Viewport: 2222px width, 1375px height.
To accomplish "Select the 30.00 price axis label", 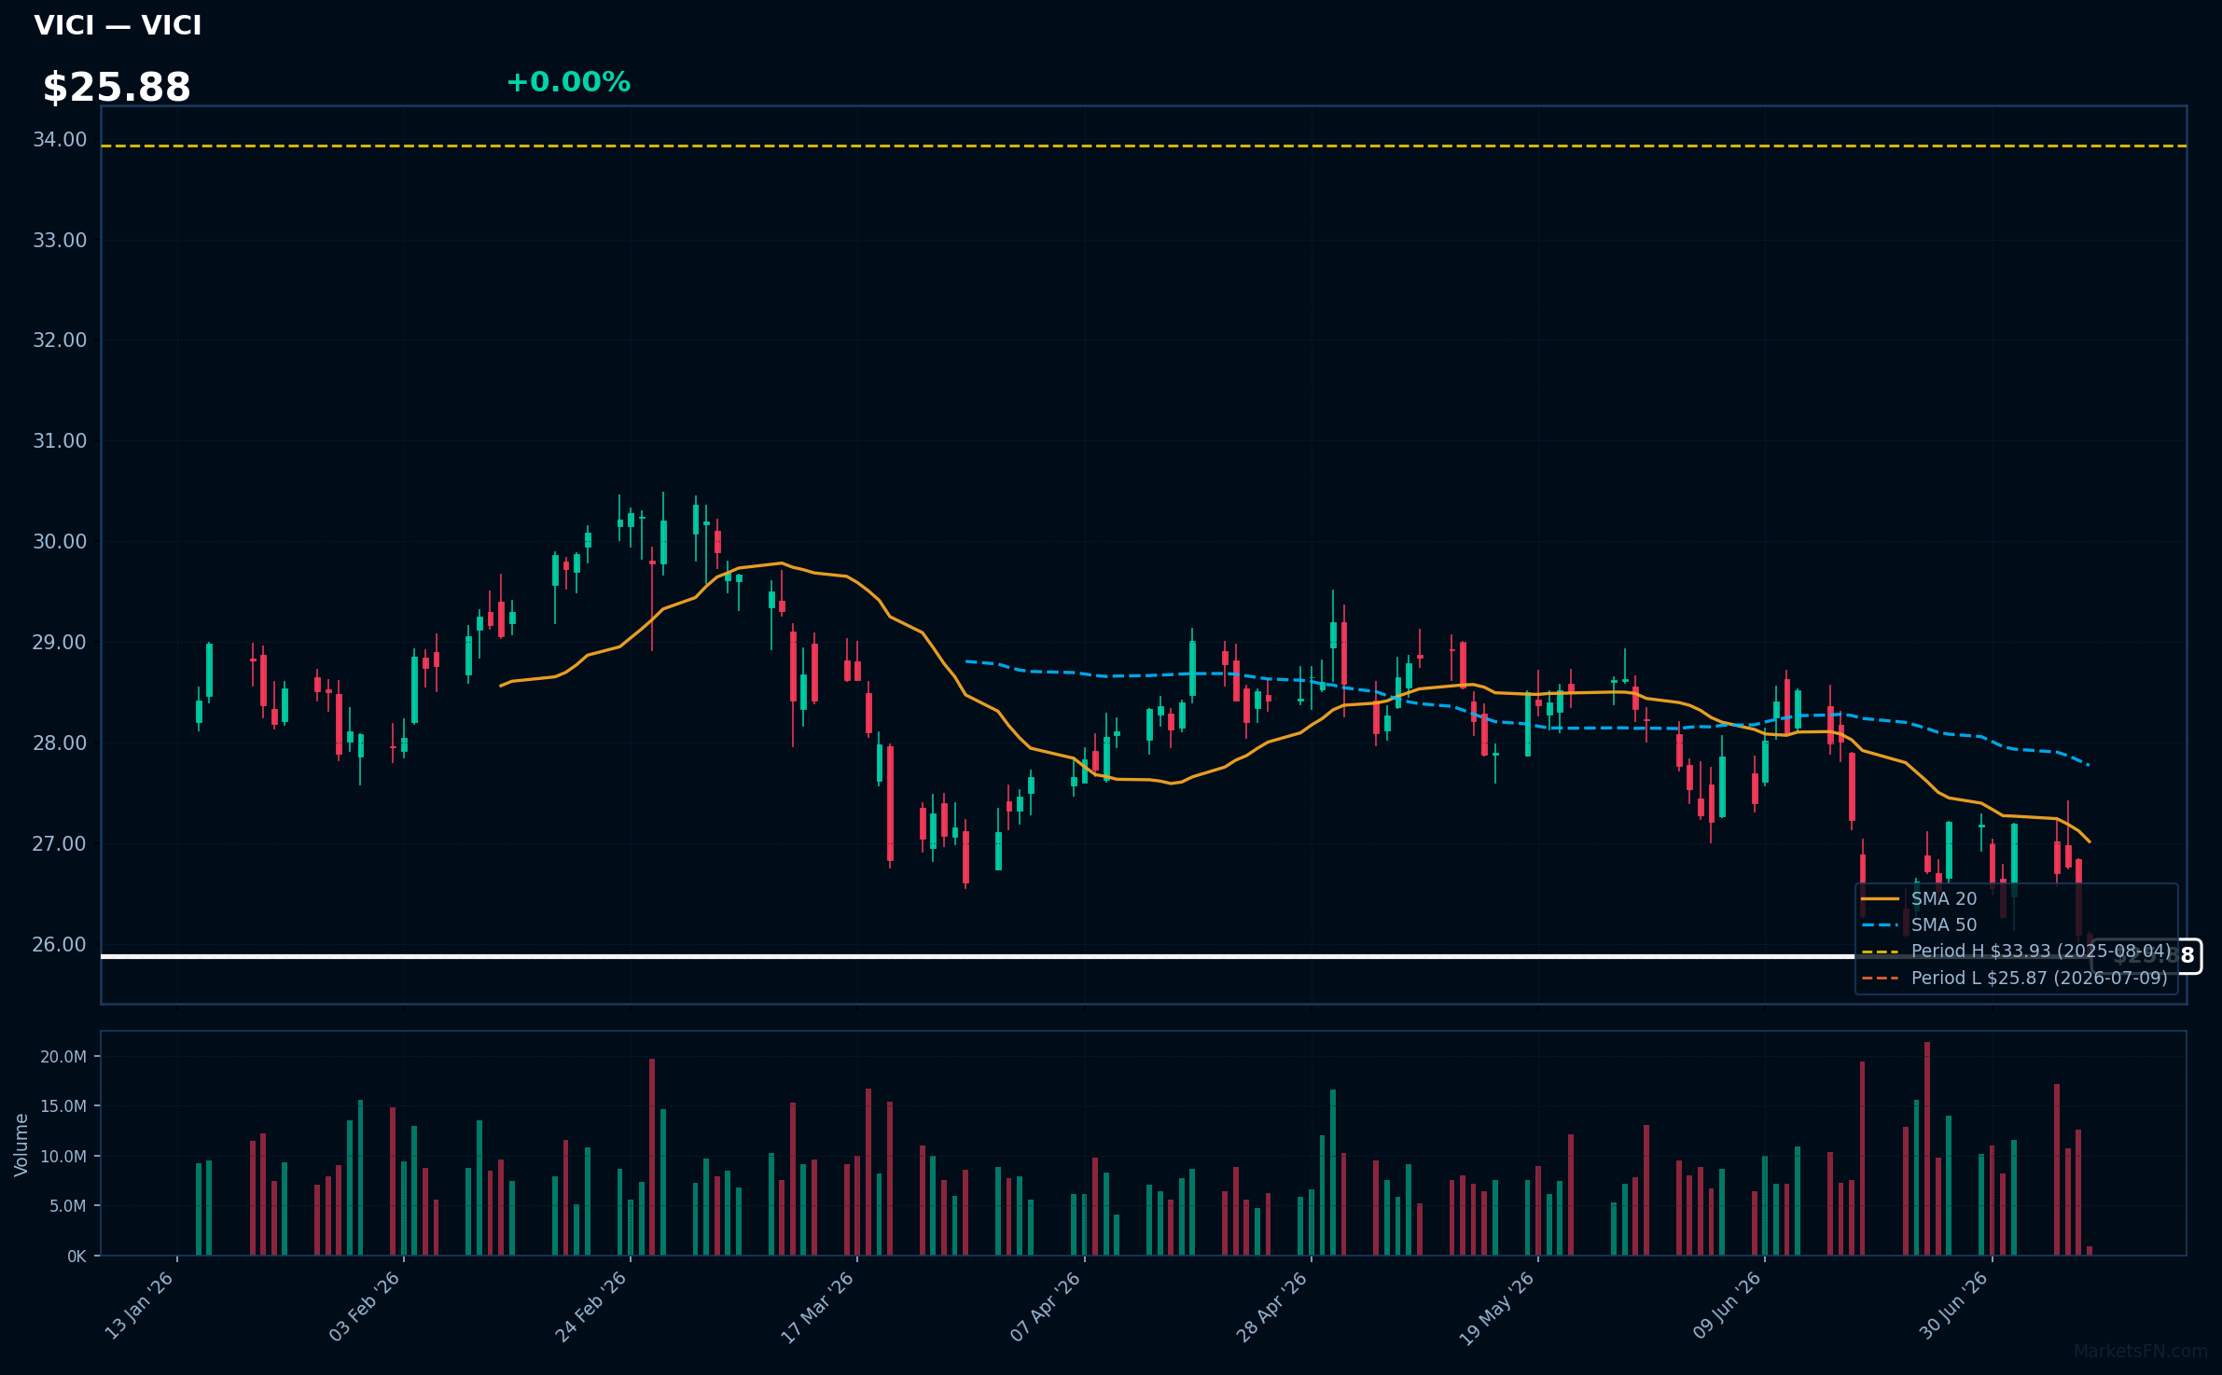I will pyautogui.click(x=60, y=542).
